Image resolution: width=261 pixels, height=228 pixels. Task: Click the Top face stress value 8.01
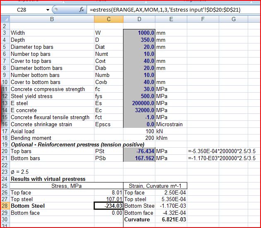(x=109, y=192)
